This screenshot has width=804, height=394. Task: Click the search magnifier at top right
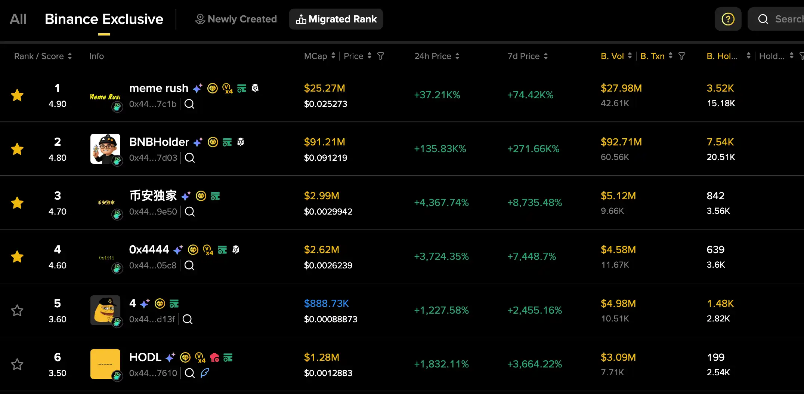coord(763,19)
